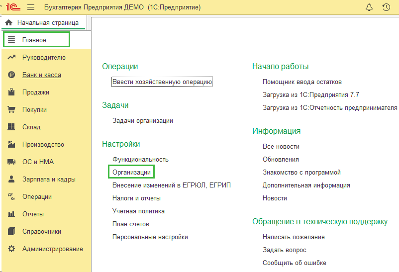The width and height of the screenshot is (399, 272).
Task: Click Сообщить об ошибке link
Action: (x=295, y=263)
